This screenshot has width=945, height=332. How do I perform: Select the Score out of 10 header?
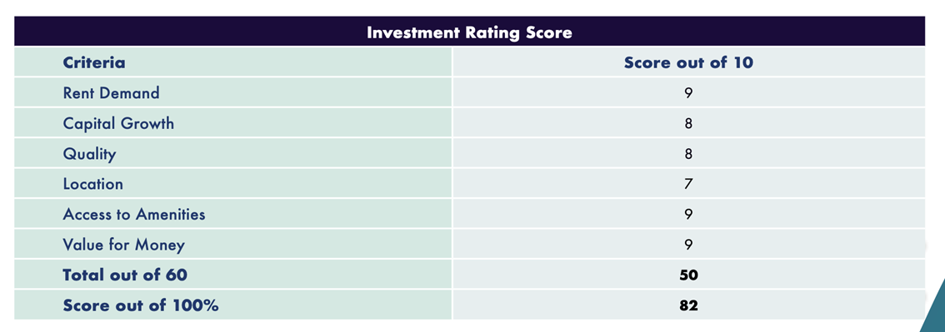pos(688,62)
